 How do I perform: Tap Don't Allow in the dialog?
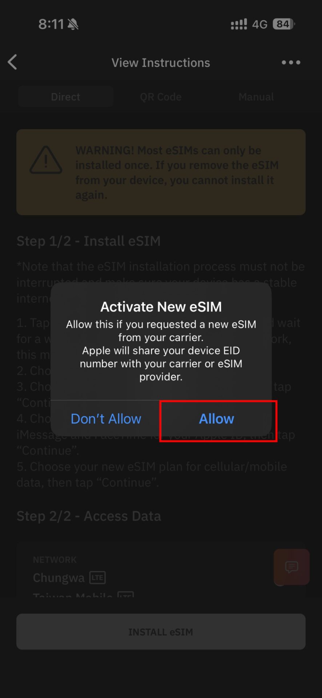106,419
